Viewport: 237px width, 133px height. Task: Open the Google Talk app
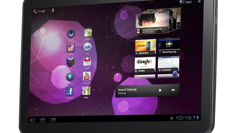coord(87,47)
